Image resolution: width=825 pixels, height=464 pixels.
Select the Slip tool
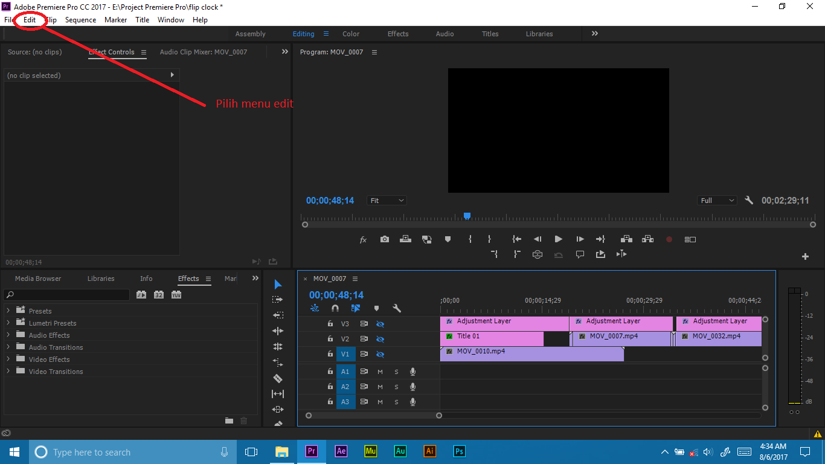click(278, 394)
